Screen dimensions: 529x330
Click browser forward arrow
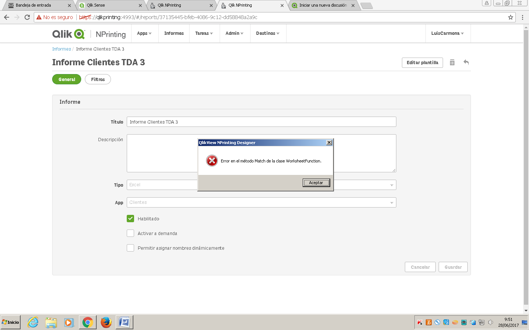pyautogui.click(x=17, y=17)
